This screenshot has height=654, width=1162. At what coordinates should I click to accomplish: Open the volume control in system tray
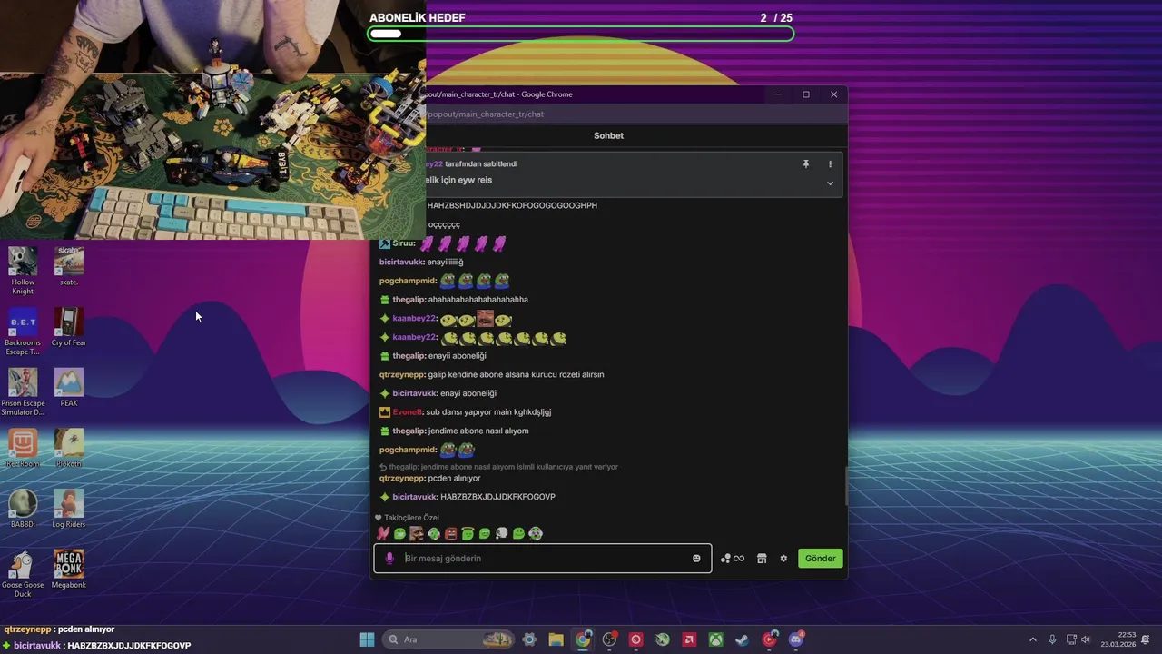[x=1086, y=639]
